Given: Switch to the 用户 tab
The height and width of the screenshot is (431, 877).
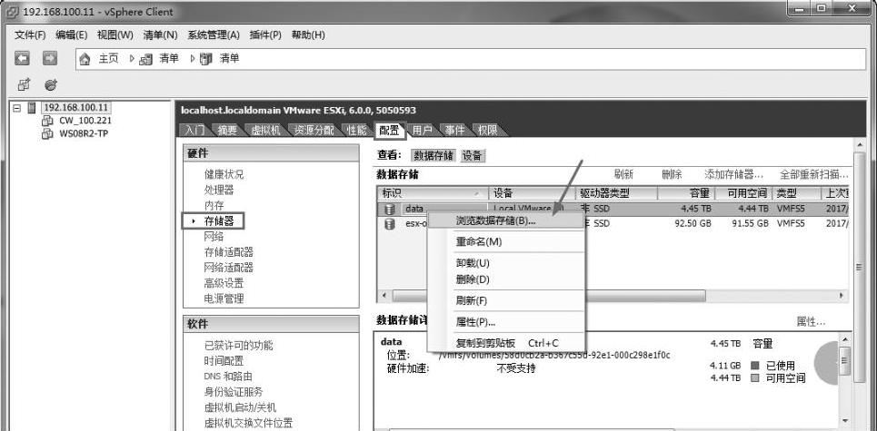Looking at the screenshot, I should 423,130.
